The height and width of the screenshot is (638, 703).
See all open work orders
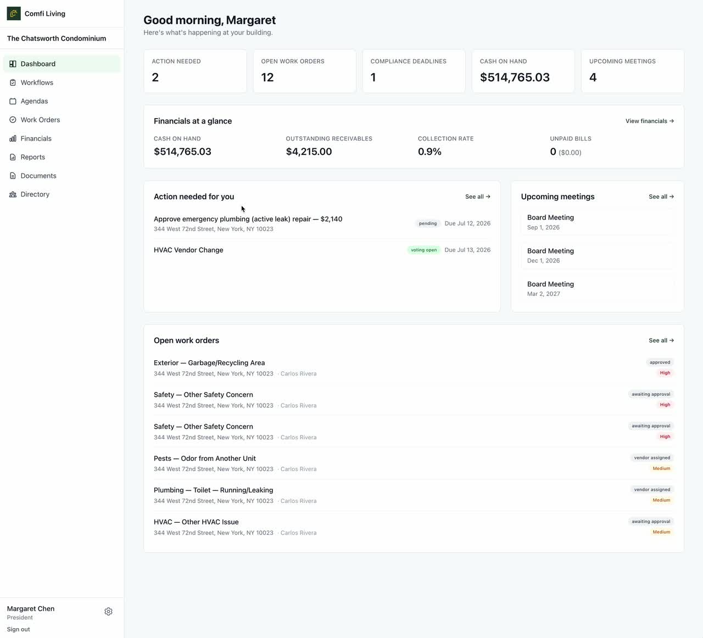click(661, 340)
